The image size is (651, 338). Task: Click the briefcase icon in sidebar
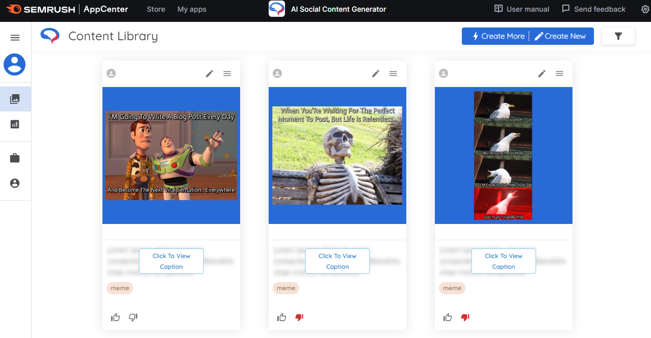(x=15, y=158)
